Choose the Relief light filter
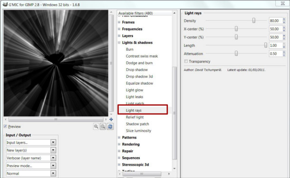This screenshot has width=290, height=178. [135, 117]
